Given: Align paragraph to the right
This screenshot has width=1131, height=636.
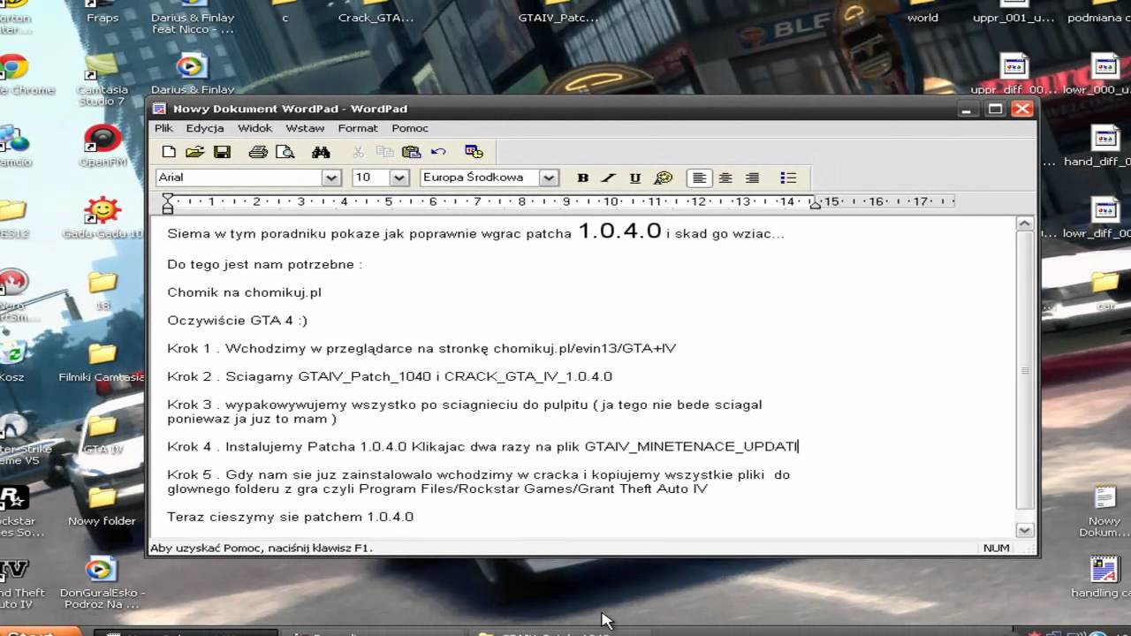Looking at the screenshot, I should (752, 178).
